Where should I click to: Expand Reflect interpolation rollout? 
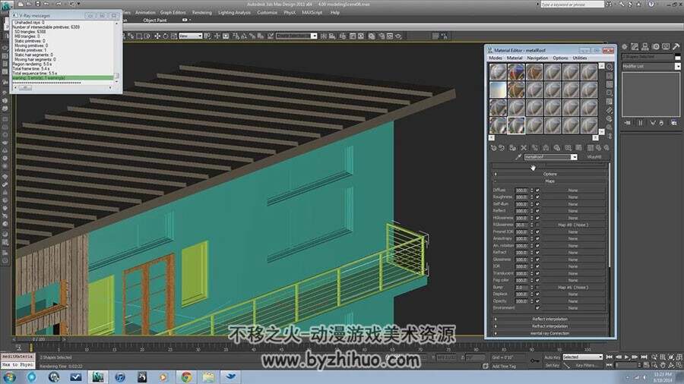pos(549,319)
